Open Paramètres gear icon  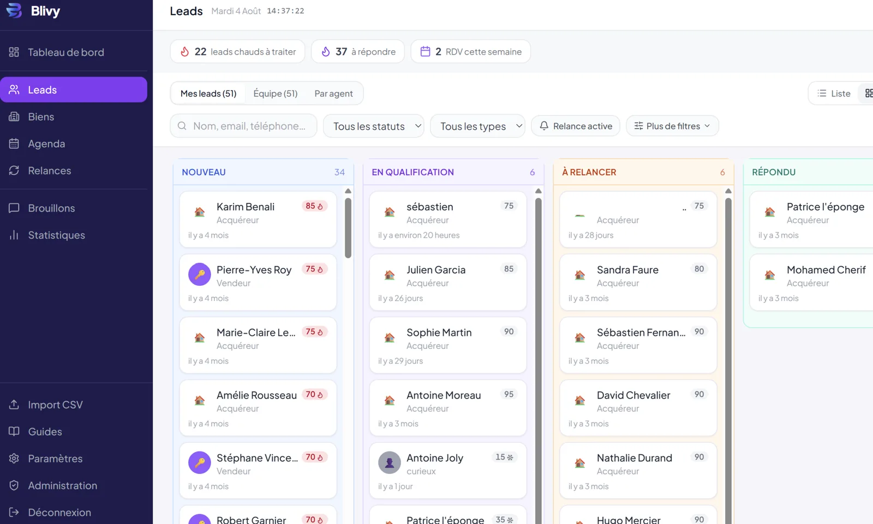click(14, 459)
